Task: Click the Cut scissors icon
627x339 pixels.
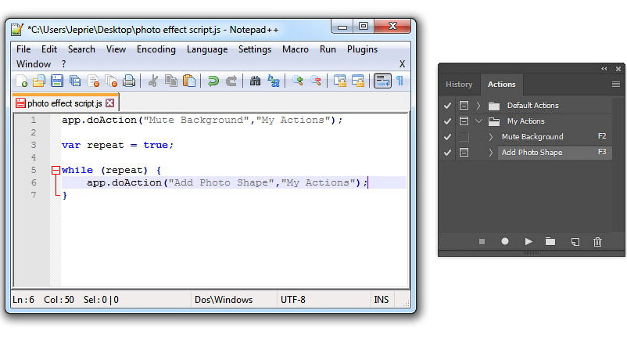Action: (x=152, y=81)
